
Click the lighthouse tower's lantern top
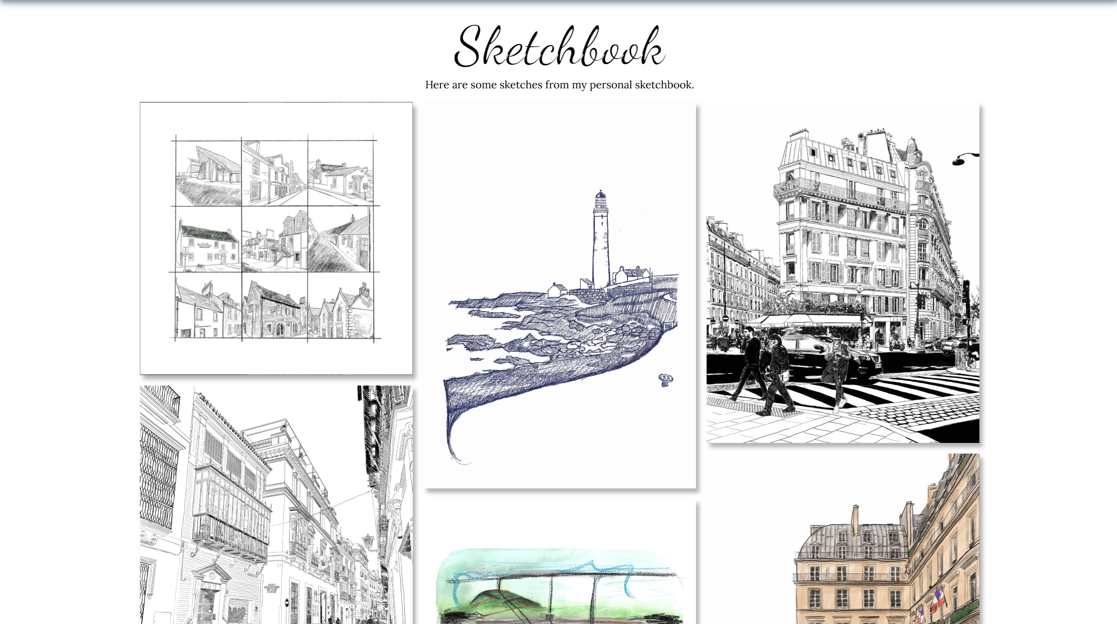pos(600,198)
